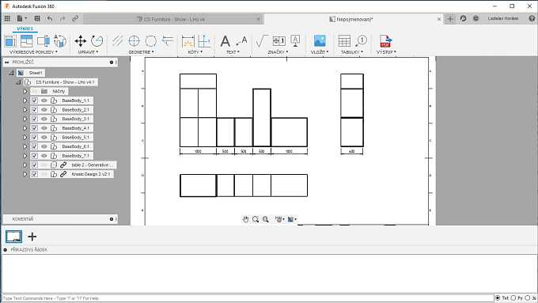Select the Detail View tool
538x303 pixels.
point(59,41)
